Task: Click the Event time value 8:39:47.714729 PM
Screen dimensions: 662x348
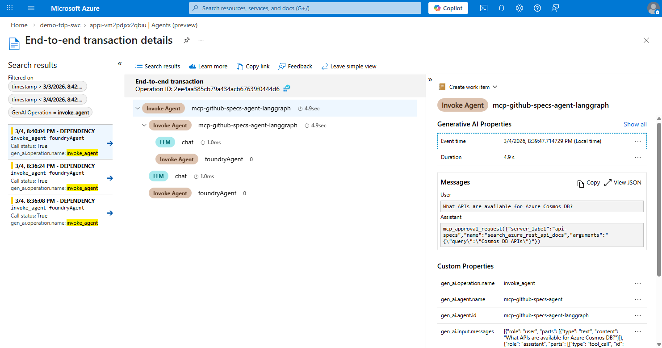Action: pos(553,141)
